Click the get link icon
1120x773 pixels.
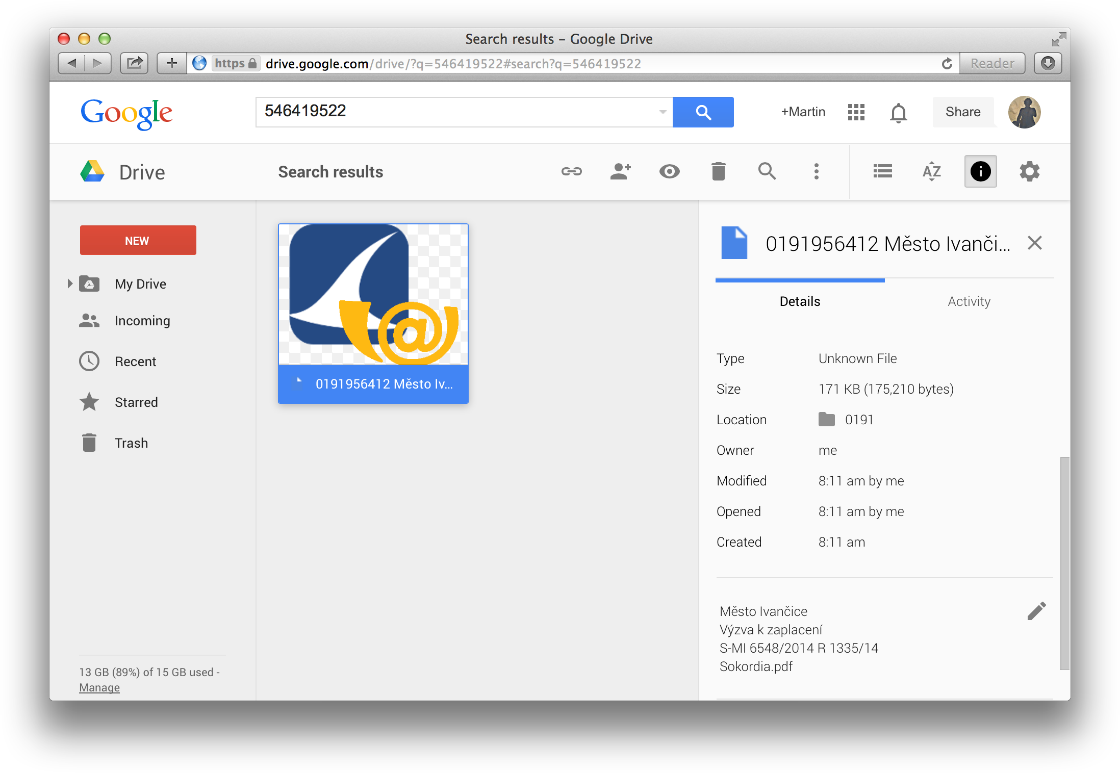[x=571, y=172]
